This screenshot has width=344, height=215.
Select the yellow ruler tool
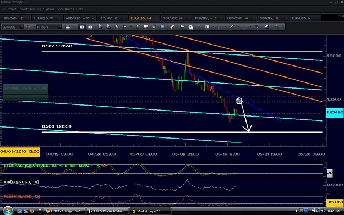(172, 27)
